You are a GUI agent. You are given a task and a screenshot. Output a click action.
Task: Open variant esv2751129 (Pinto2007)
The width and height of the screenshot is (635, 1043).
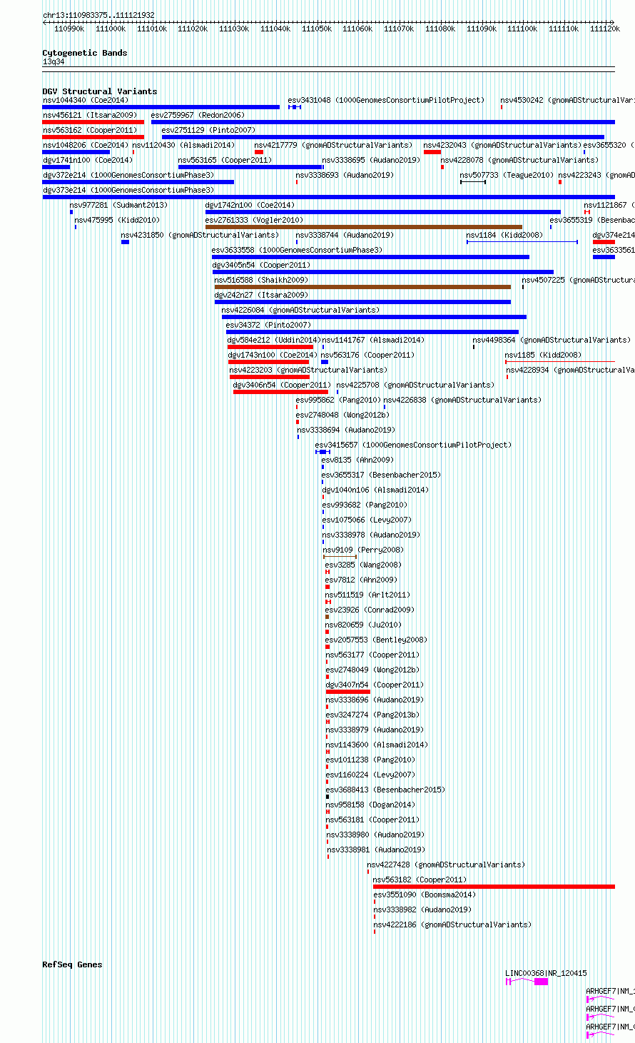coord(208,130)
